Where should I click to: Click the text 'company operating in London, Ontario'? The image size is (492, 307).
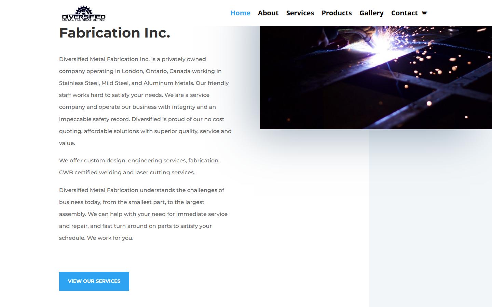(113, 71)
